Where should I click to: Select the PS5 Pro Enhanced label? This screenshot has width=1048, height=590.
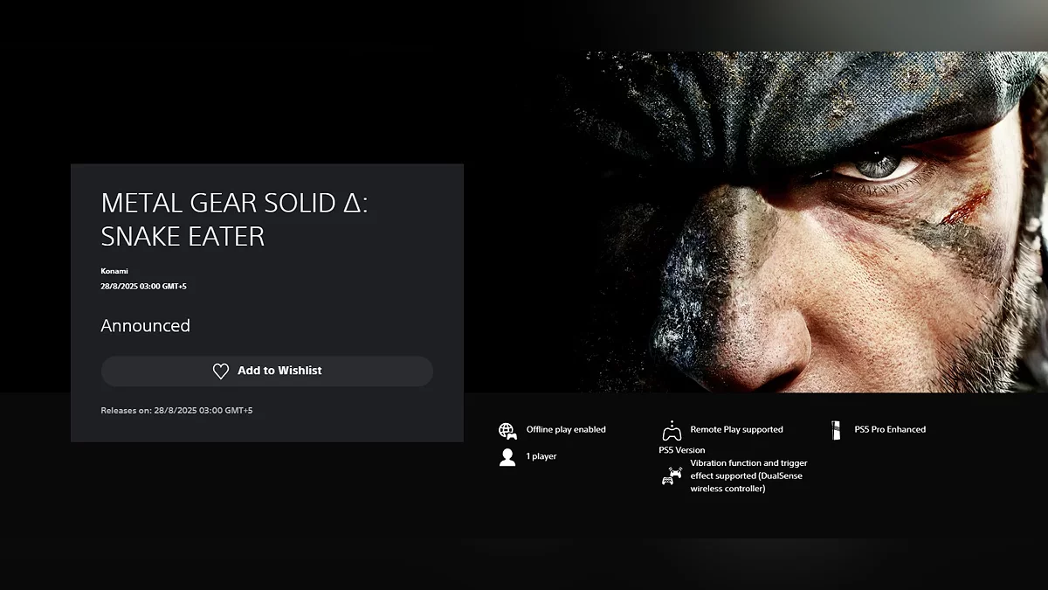890,429
